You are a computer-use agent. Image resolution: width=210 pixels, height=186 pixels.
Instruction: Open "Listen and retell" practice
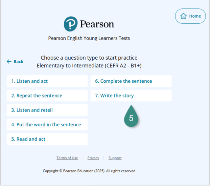pyautogui.click(x=47, y=110)
